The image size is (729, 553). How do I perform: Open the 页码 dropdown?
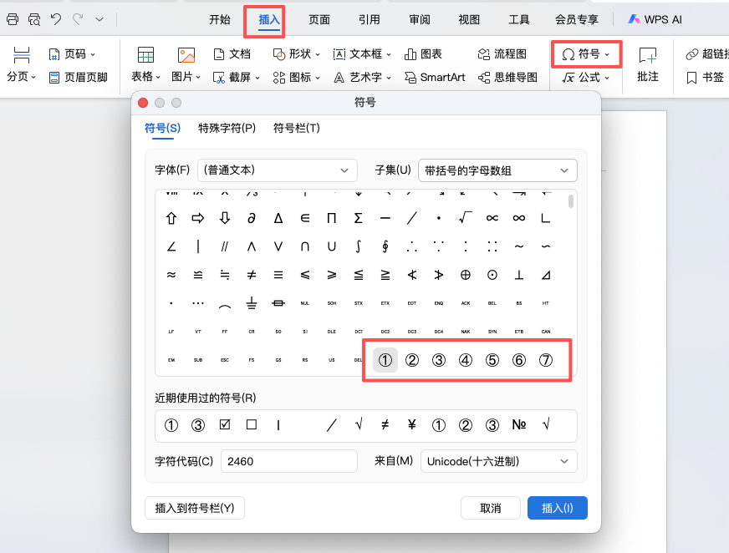(72, 54)
